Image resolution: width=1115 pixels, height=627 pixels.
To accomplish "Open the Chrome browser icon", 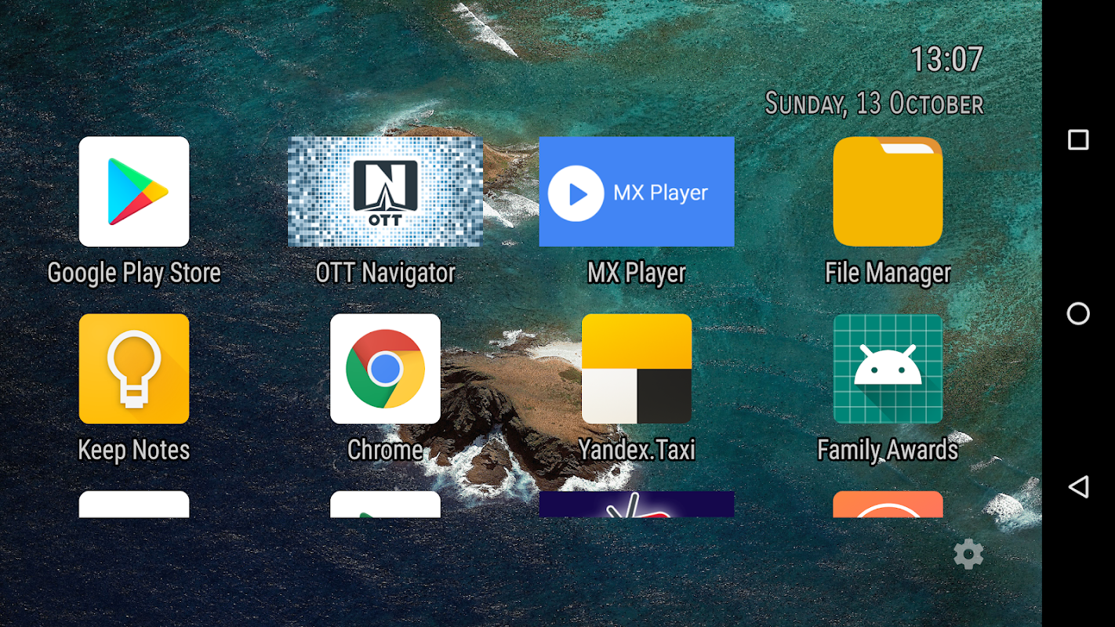I will click(x=385, y=368).
